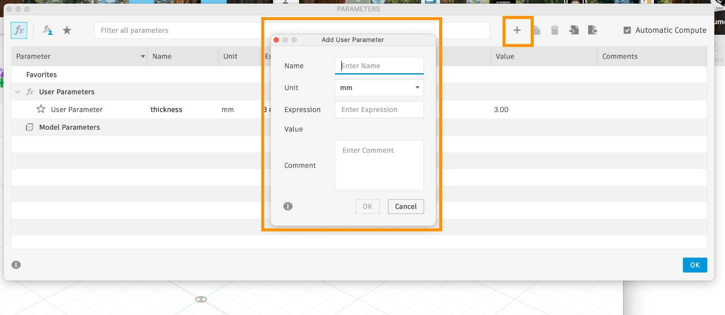
Task: Click the copy icon beside the plus
Action: [x=536, y=30]
